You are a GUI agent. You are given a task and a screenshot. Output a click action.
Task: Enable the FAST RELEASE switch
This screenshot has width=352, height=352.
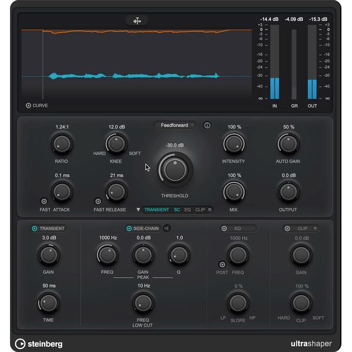click(98, 201)
